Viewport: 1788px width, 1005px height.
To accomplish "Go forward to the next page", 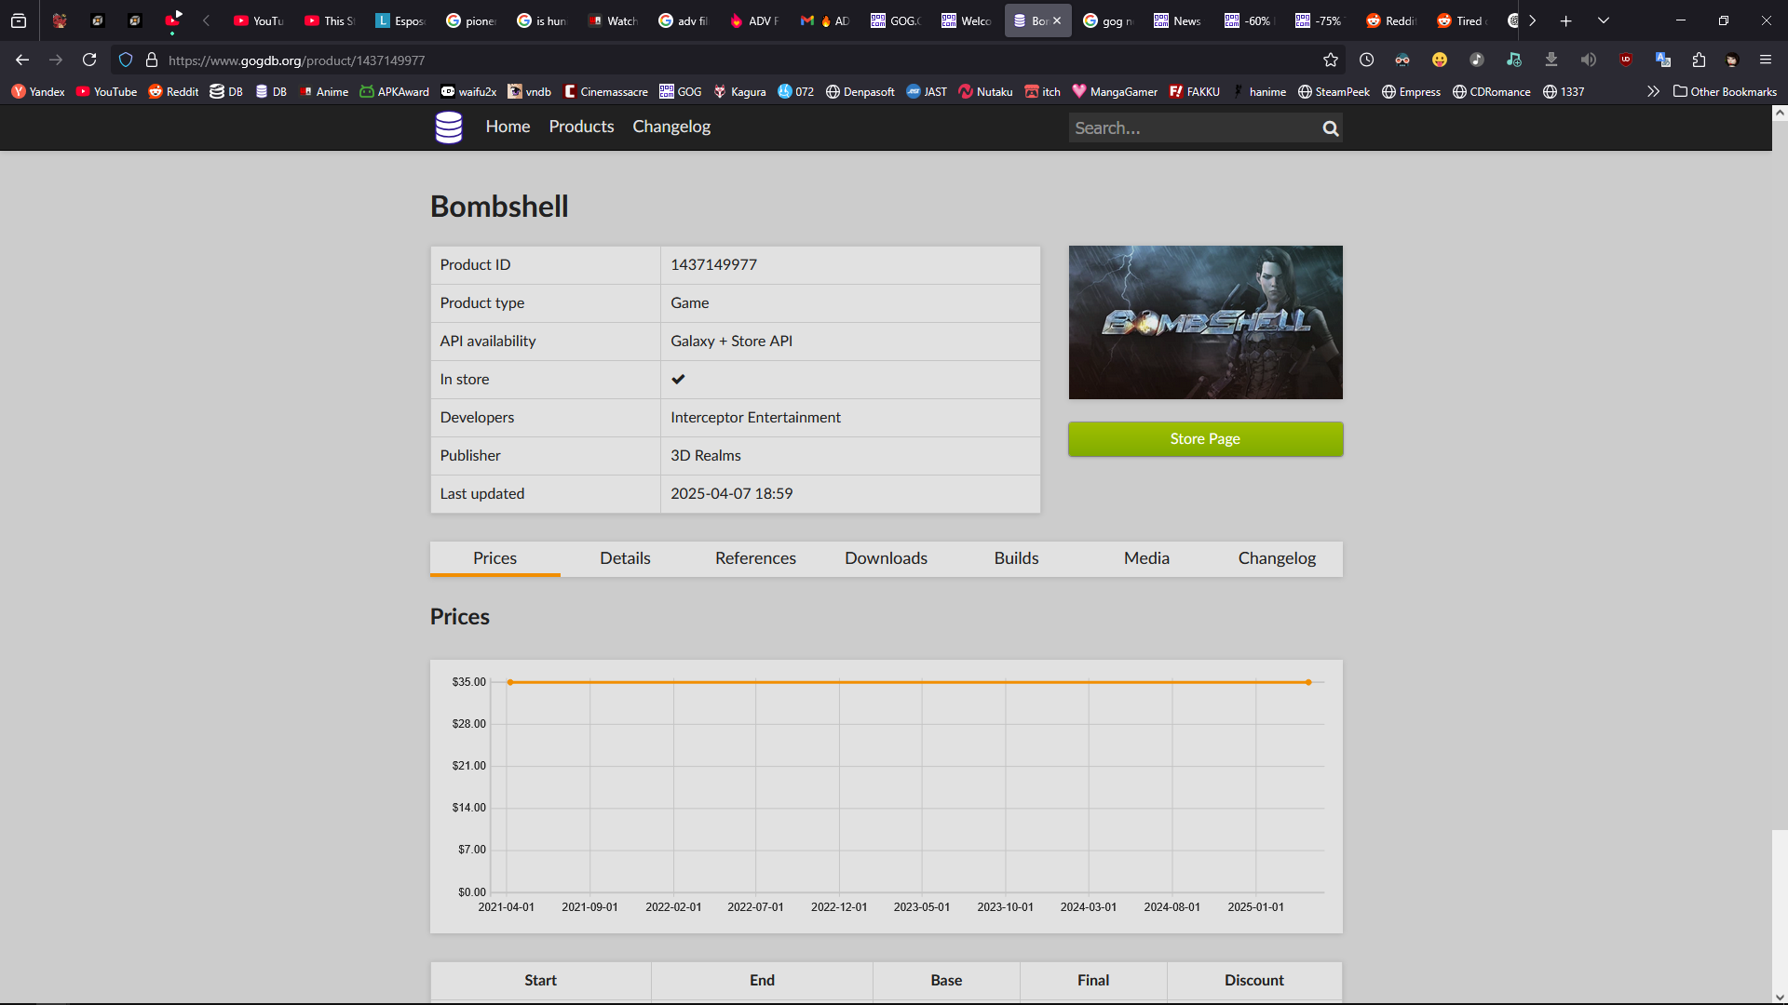I will click(56, 60).
